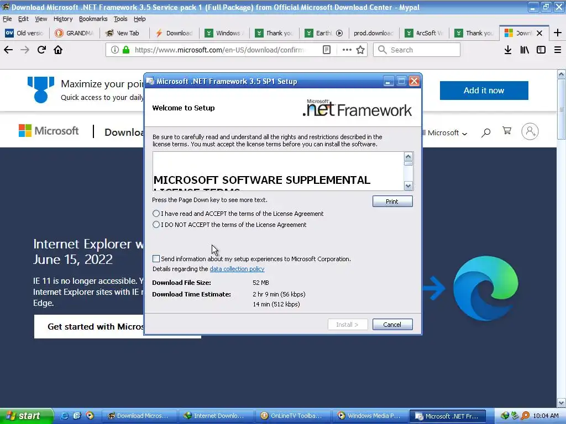
Task: Go back with the browser back arrow
Action: pos(8,50)
